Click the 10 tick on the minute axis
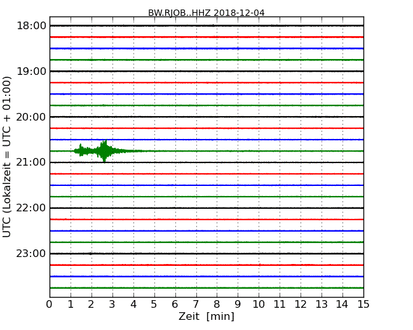Viewport: 413px width, 330px height. tap(259, 304)
